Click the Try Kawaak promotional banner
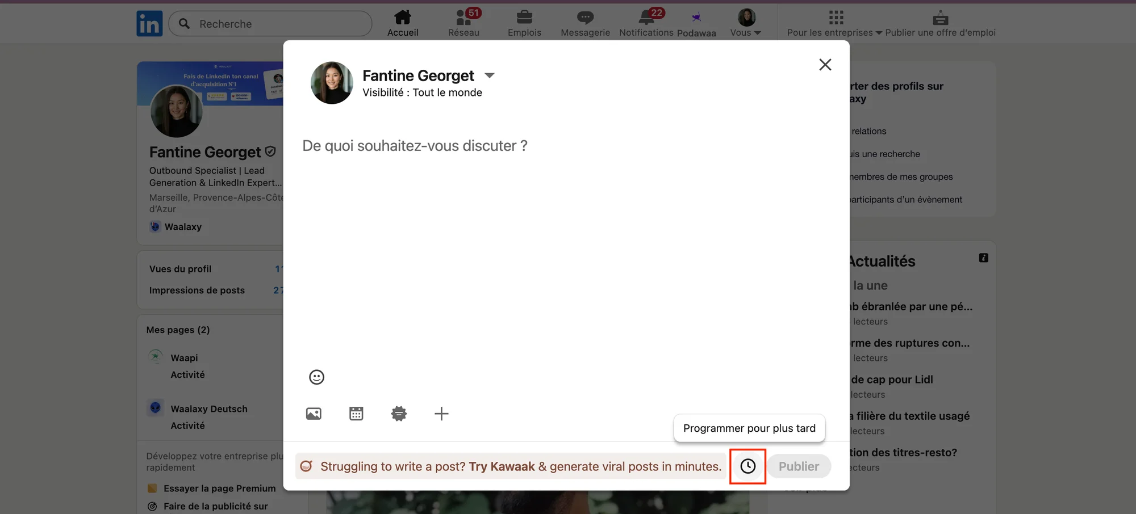 tap(511, 466)
